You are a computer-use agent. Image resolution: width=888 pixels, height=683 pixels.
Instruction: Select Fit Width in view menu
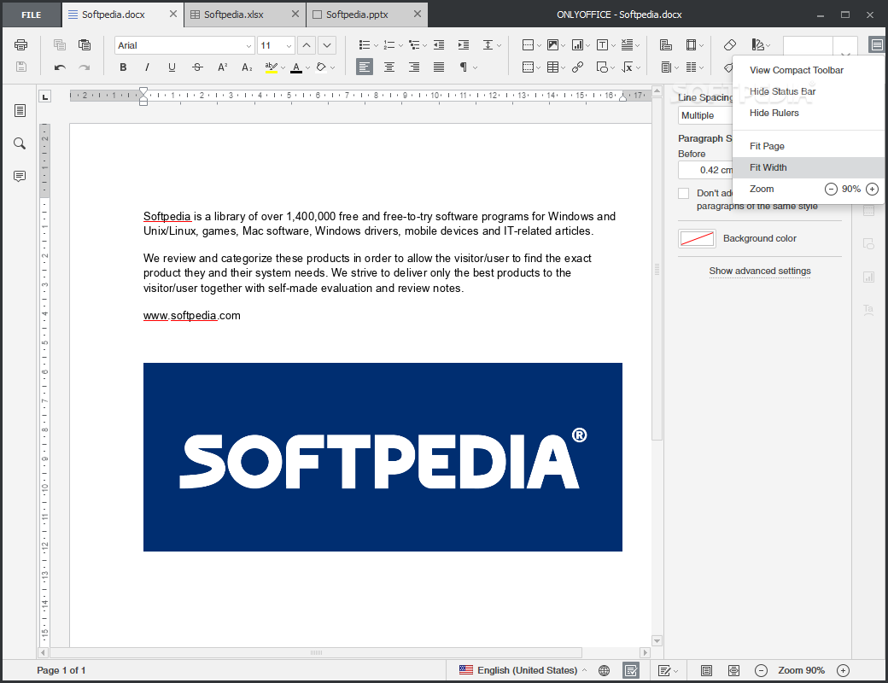coord(808,167)
